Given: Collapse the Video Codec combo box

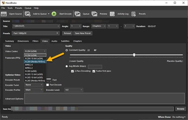Looking at the screenshot, I should point(35,51).
